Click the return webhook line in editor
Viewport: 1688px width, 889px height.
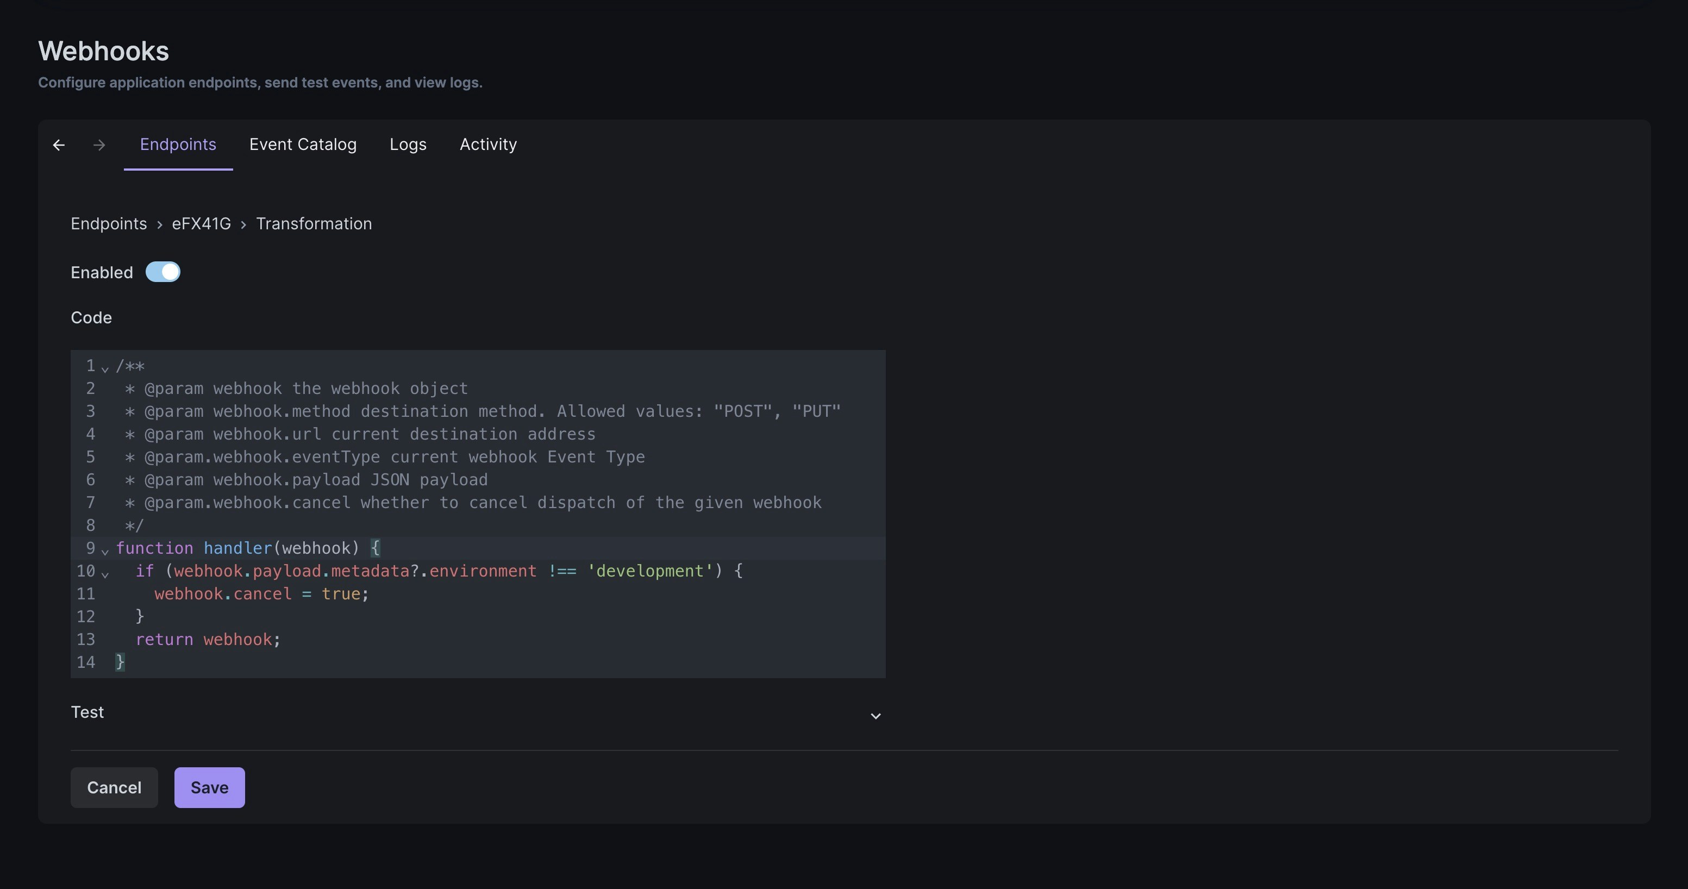tap(208, 640)
